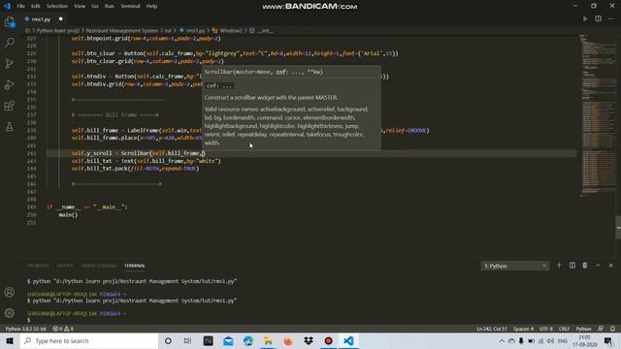Open the Accounts menu in activity bar
Screen dimensions: 621x349
tap(10, 292)
